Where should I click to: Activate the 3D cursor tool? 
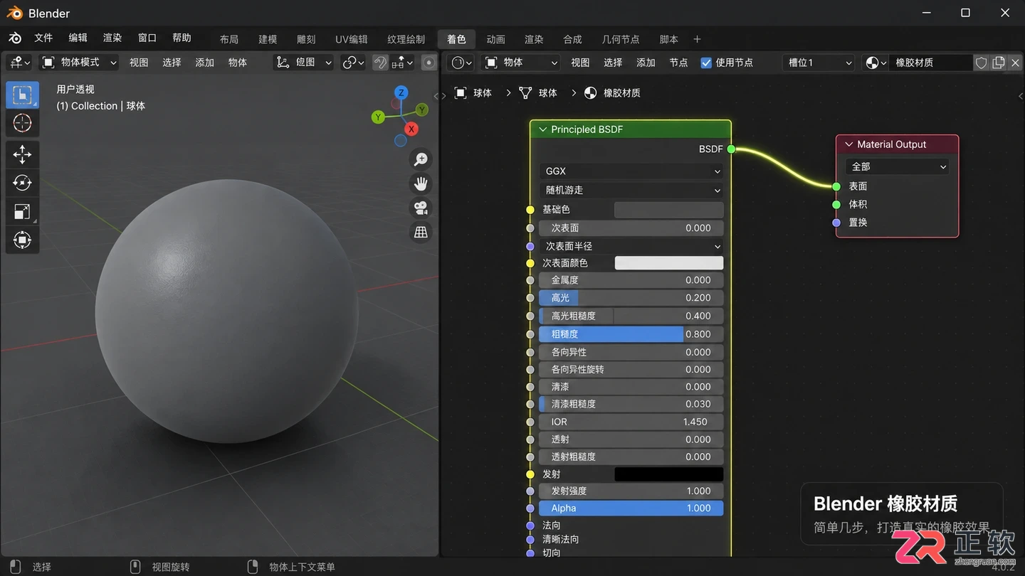[22, 123]
